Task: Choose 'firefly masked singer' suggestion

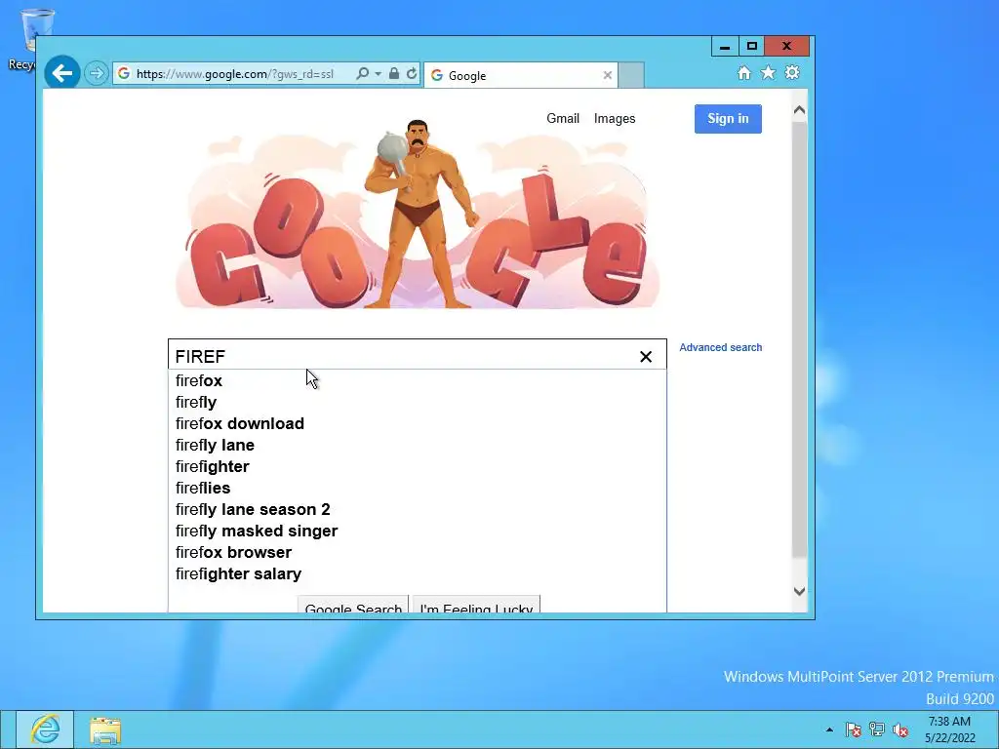Action: pos(418,532)
